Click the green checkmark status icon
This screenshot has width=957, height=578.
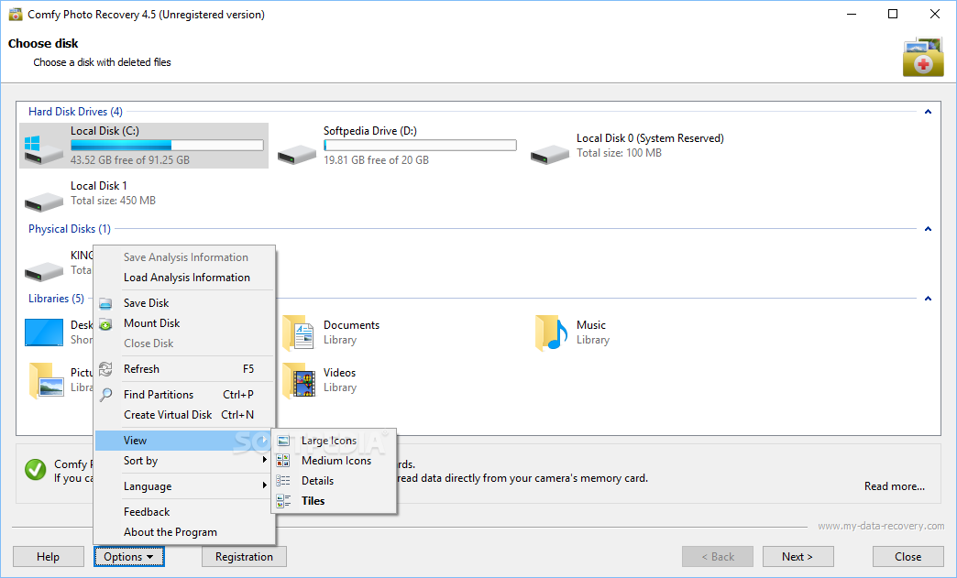pos(36,470)
